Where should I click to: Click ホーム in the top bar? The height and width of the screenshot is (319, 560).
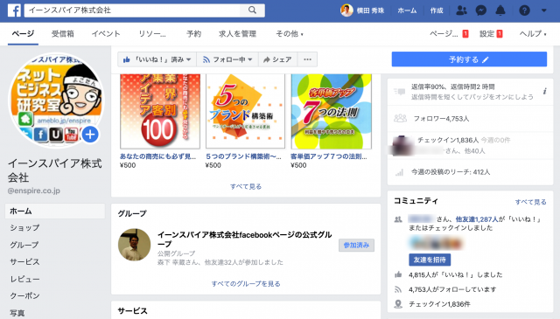[407, 10]
